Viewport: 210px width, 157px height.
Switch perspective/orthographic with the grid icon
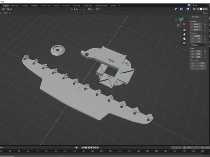pyautogui.click(x=184, y=43)
